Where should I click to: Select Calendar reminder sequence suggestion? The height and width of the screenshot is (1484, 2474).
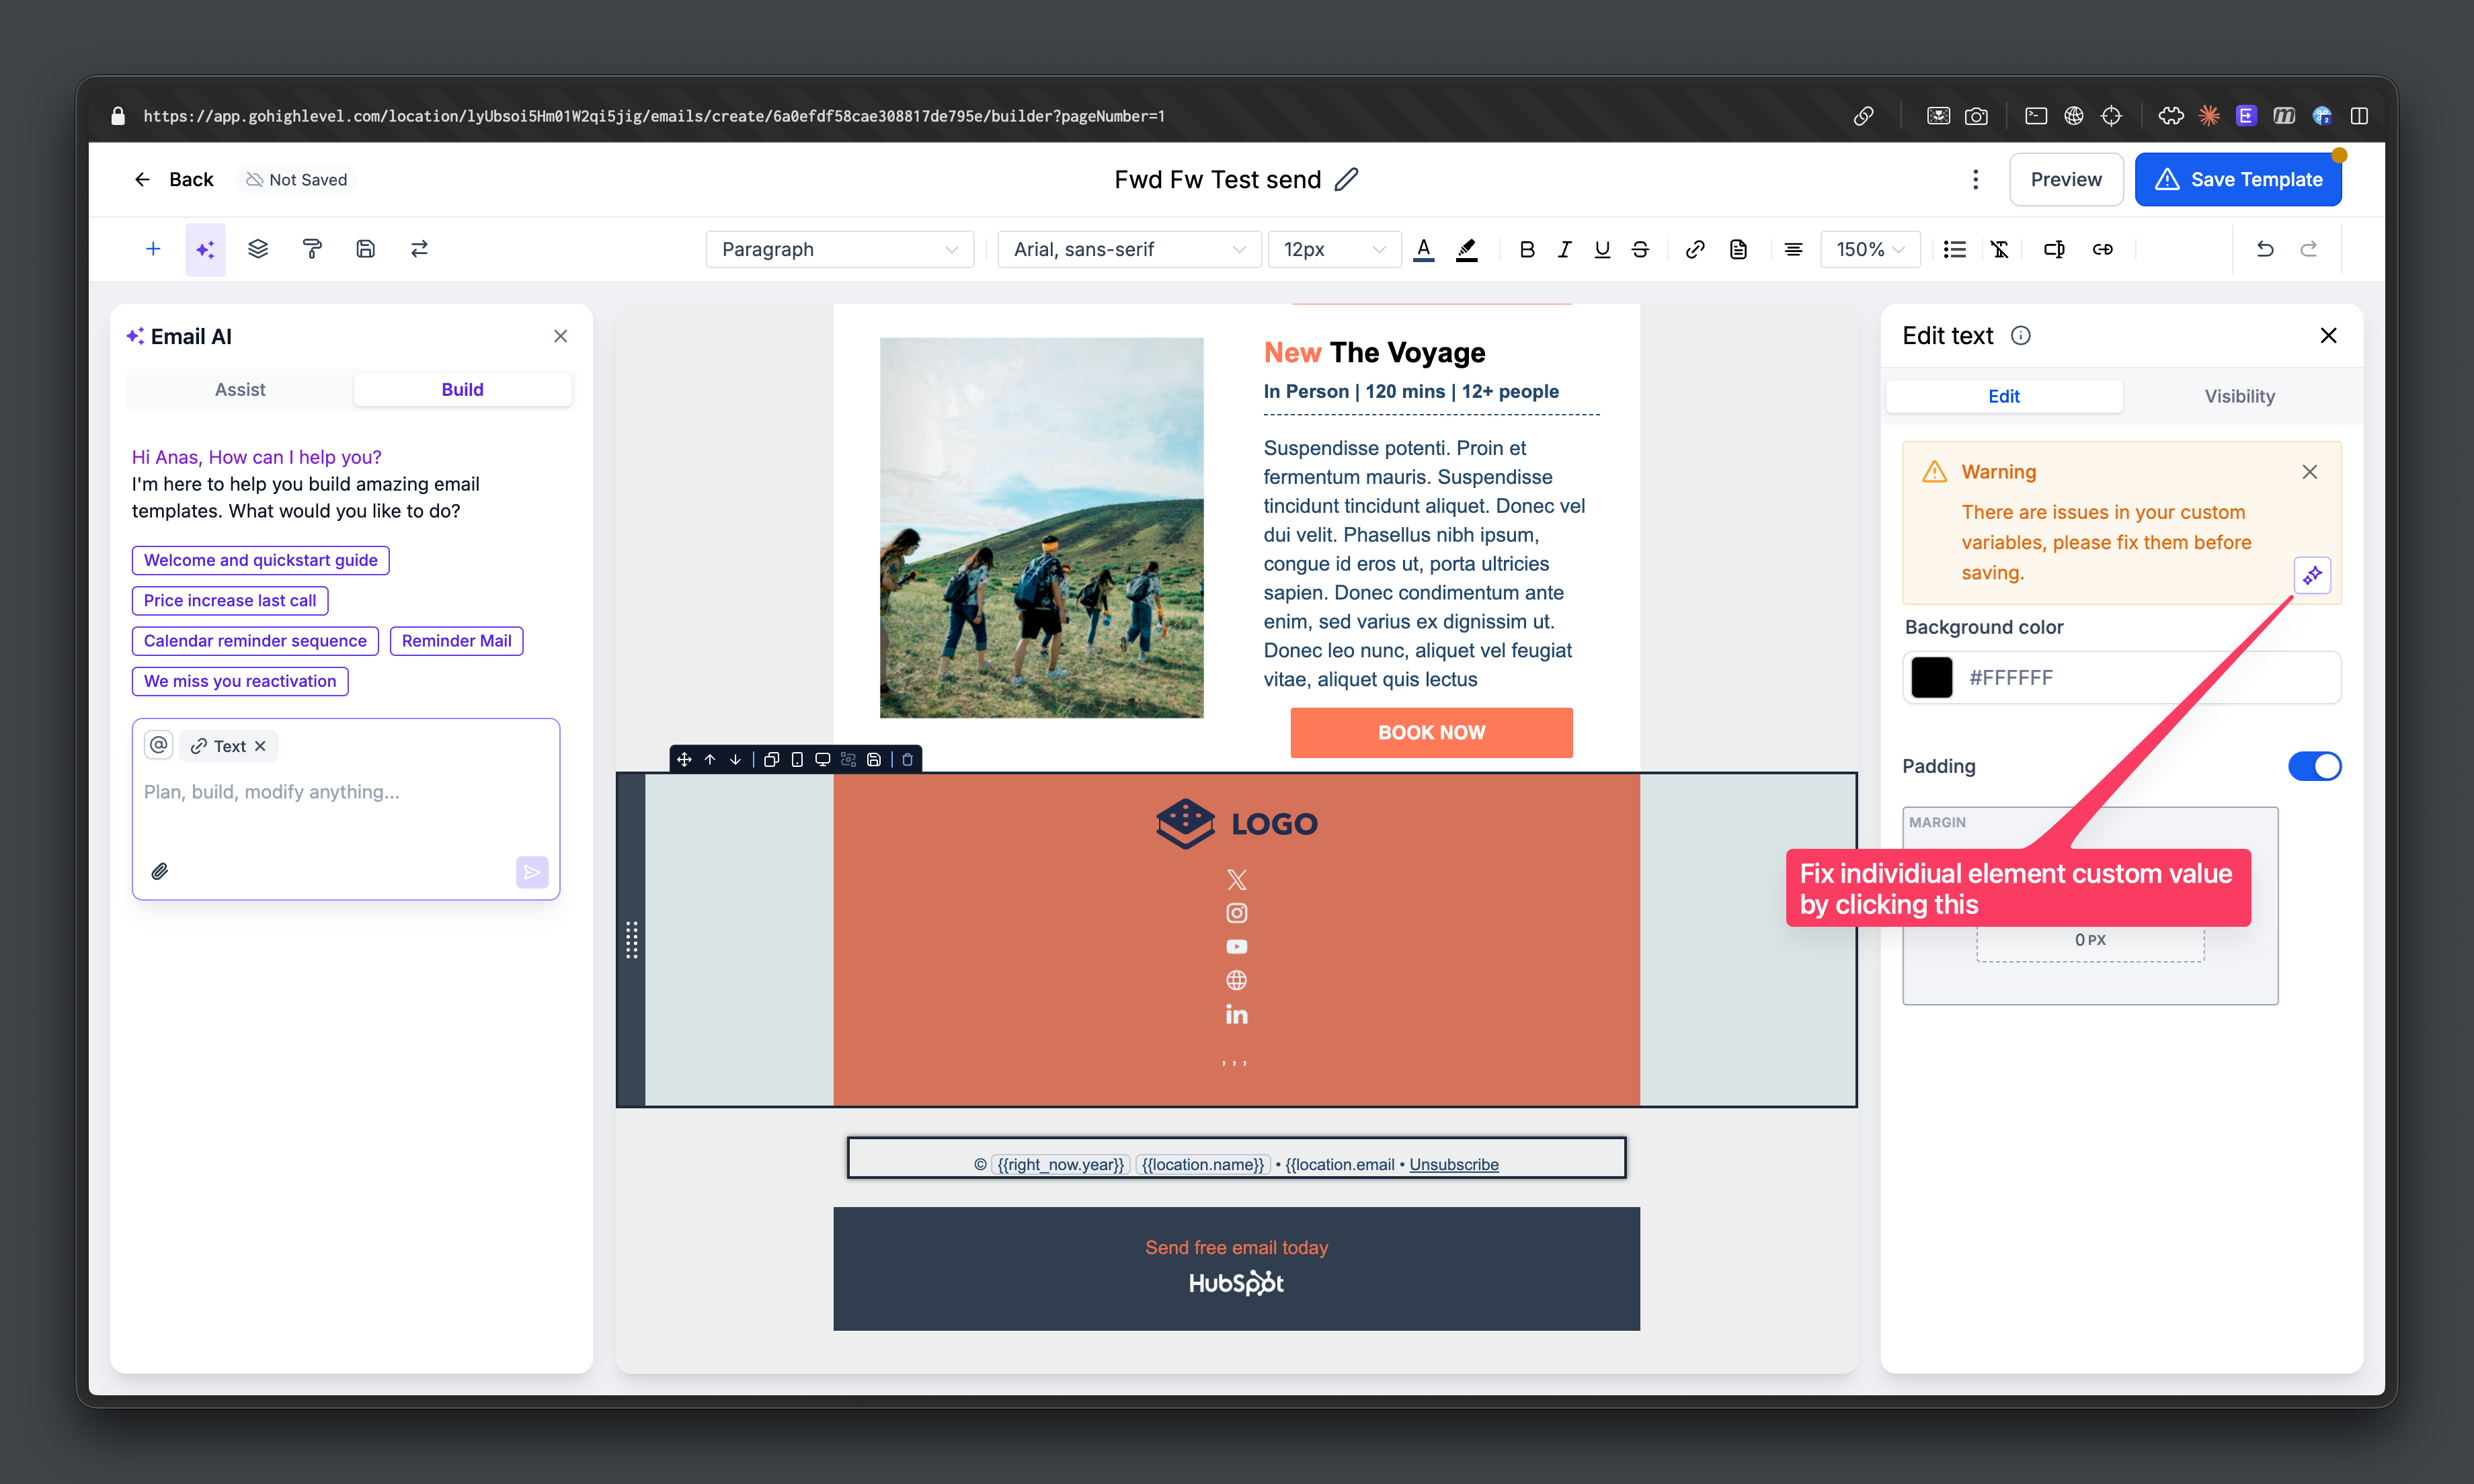255,640
